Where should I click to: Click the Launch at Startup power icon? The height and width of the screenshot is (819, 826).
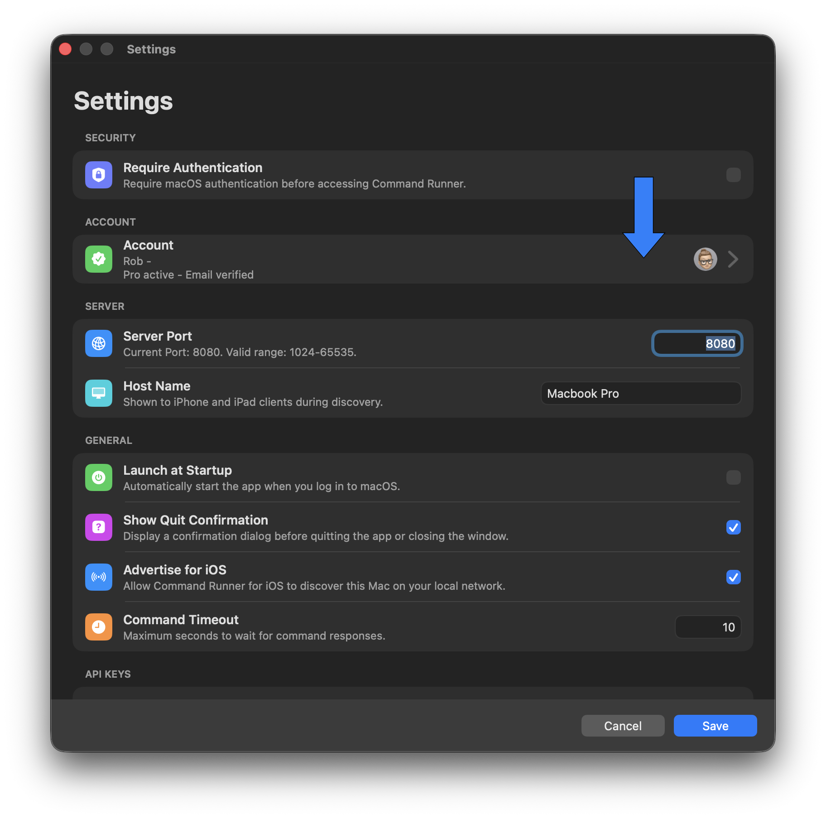point(99,477)
